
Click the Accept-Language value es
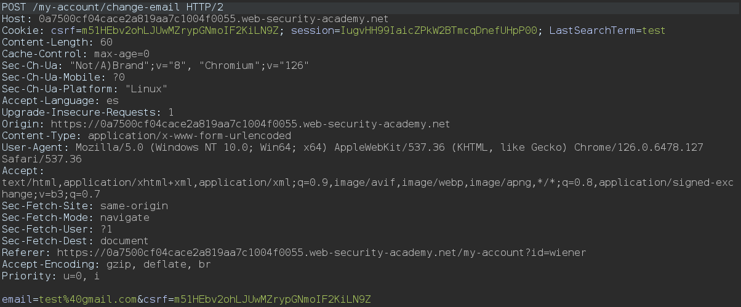click(x=113, y=100)
